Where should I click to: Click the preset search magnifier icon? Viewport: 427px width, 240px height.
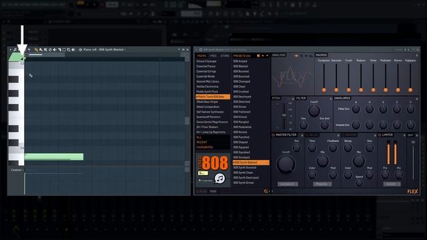click(266, 191)
